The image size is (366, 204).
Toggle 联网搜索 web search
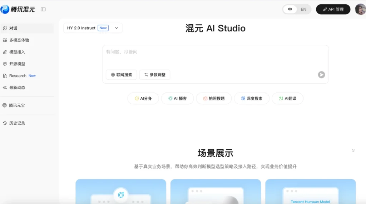(x=122, y=75)
